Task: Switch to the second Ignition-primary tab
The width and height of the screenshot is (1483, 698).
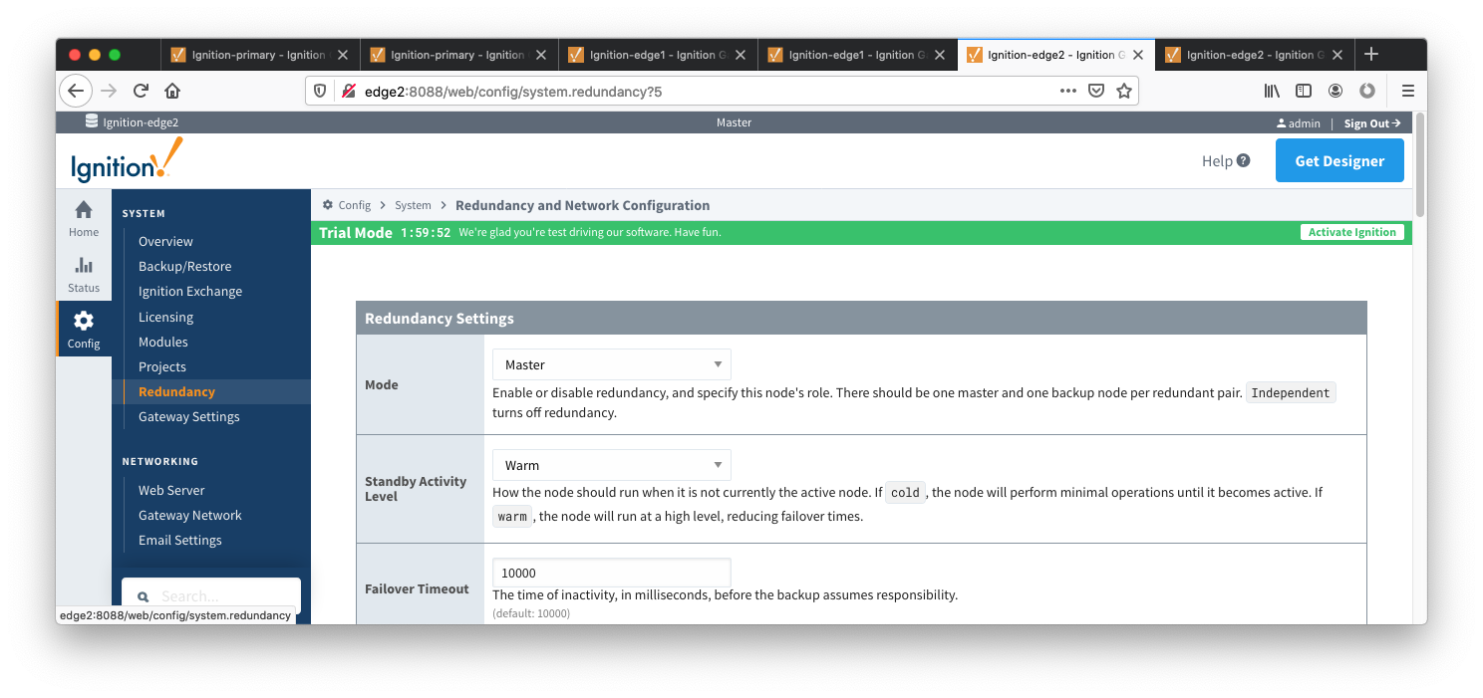Action: coord(459,55)
